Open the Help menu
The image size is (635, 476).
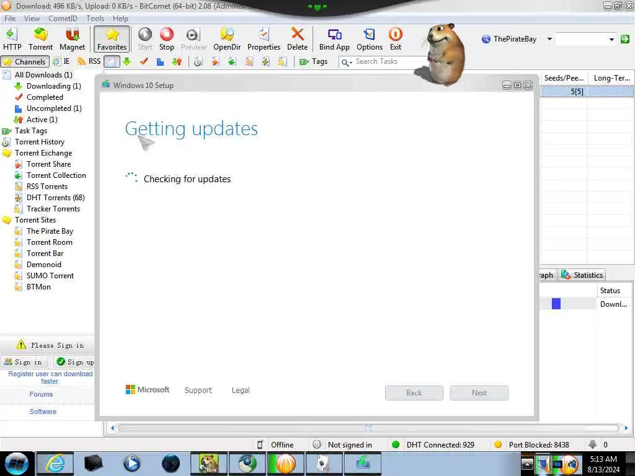[x=120, y=18]
